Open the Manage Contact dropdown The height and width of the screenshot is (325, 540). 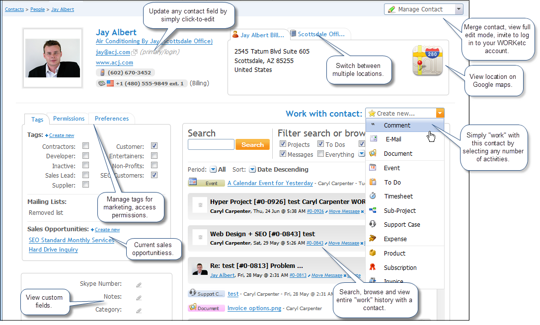point(459,9)
